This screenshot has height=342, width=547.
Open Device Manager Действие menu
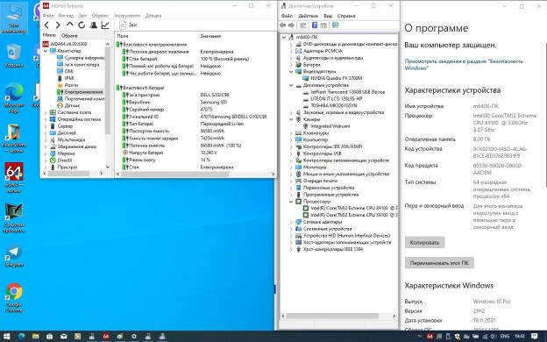(308, 16)
